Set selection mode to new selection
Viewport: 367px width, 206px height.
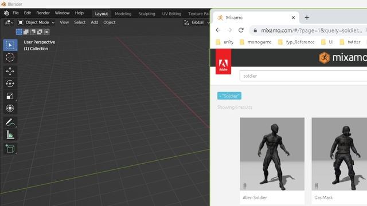19,32
